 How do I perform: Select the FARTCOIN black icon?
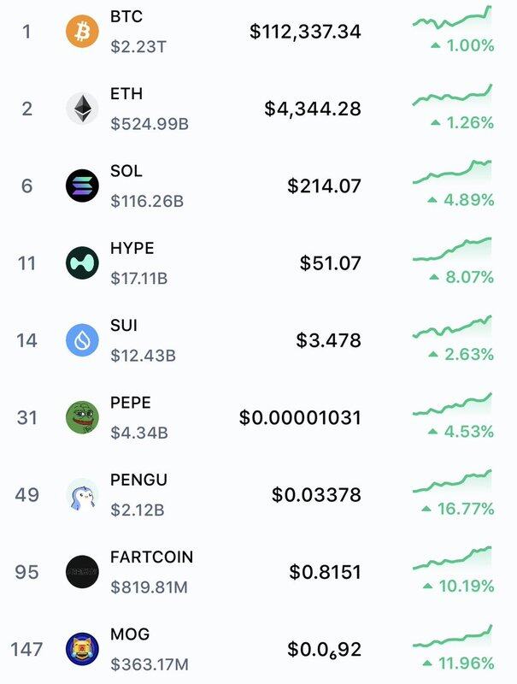[x=82, y=572]
